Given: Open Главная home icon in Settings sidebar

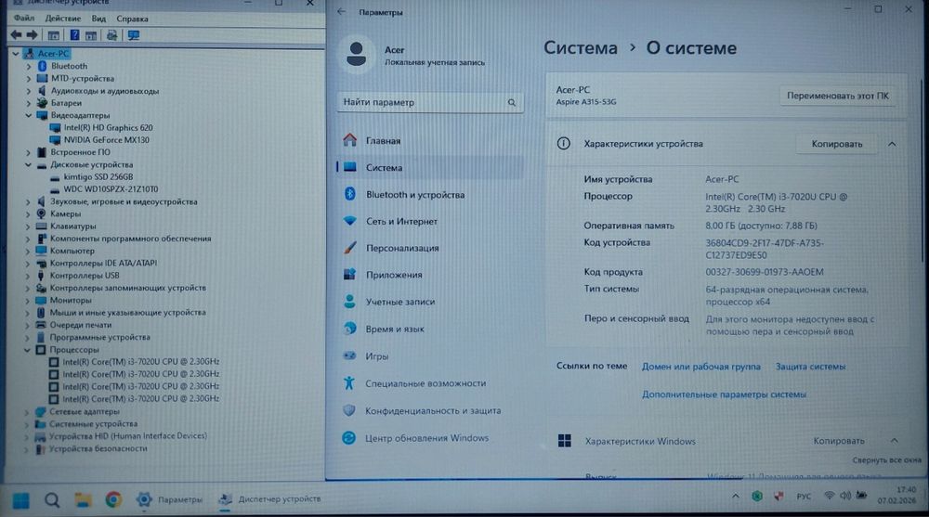Looking at the screenshot, I should click(x=350, y=140).
